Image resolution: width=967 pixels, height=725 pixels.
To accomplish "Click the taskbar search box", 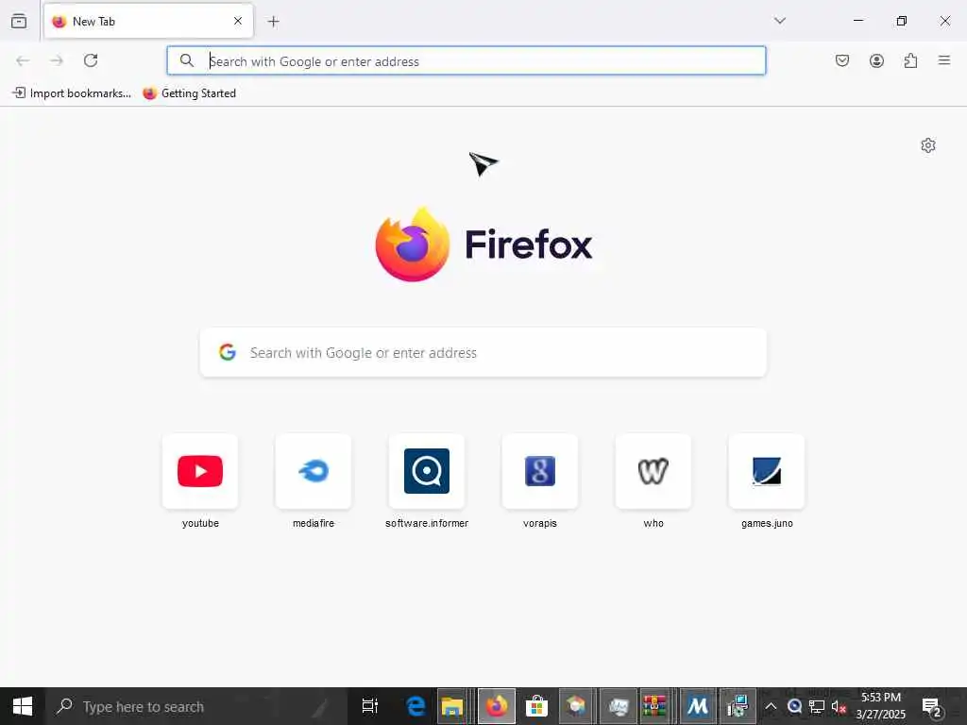I will (x=196, y=706).
